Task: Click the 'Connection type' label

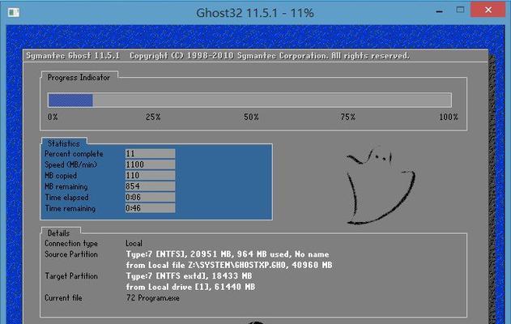Action: click(x=71, y=244)
